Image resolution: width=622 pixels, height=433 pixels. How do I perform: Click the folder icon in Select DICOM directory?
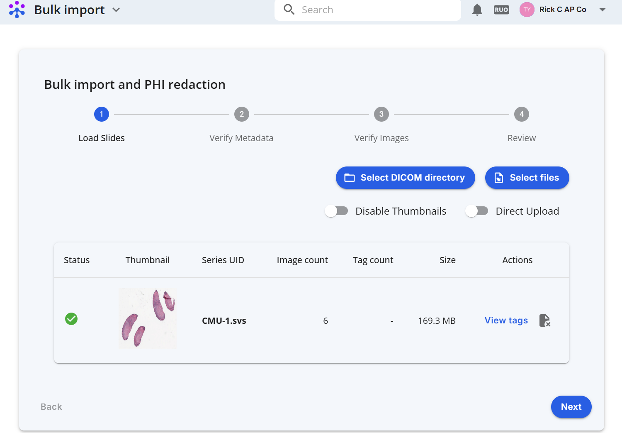click(350, 178)
